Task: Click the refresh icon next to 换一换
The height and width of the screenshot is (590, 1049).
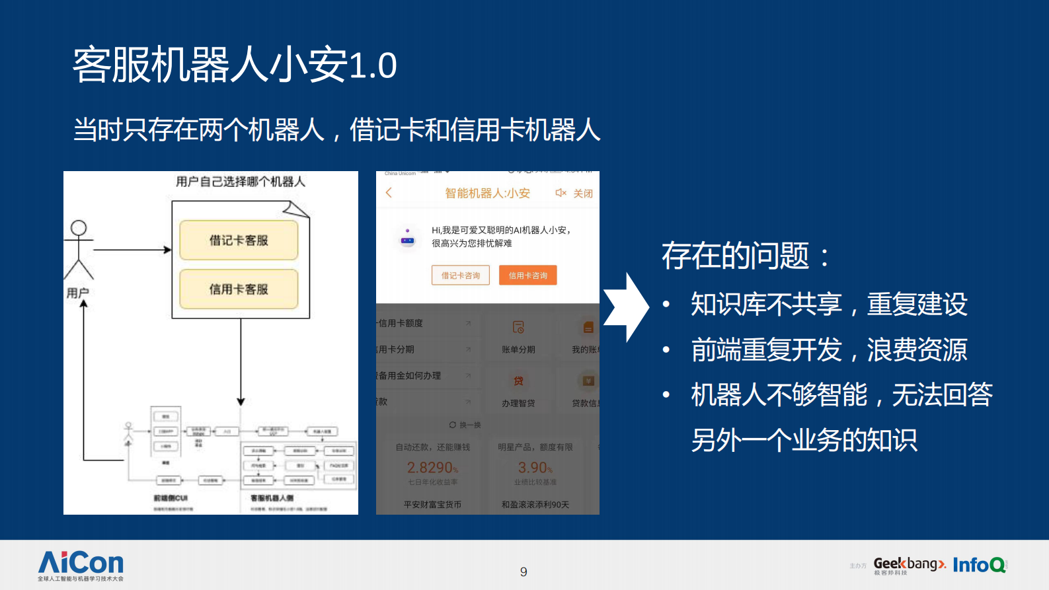Action: click(x=453, y=425)
